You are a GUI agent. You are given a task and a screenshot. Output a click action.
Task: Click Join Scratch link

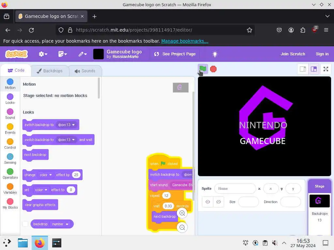click(293, 54)
